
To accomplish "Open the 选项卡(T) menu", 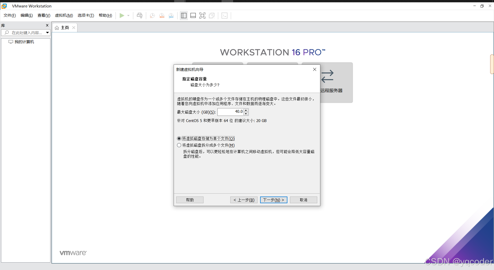I will click(x=86, y=15).
